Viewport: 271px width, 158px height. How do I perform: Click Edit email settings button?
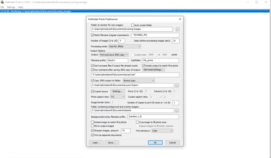[153, 70]
